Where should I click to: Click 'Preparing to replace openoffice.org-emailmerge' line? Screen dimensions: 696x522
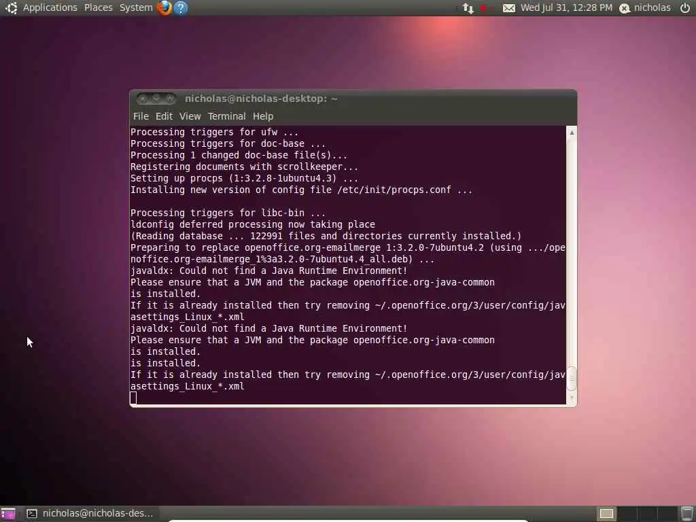348,247
